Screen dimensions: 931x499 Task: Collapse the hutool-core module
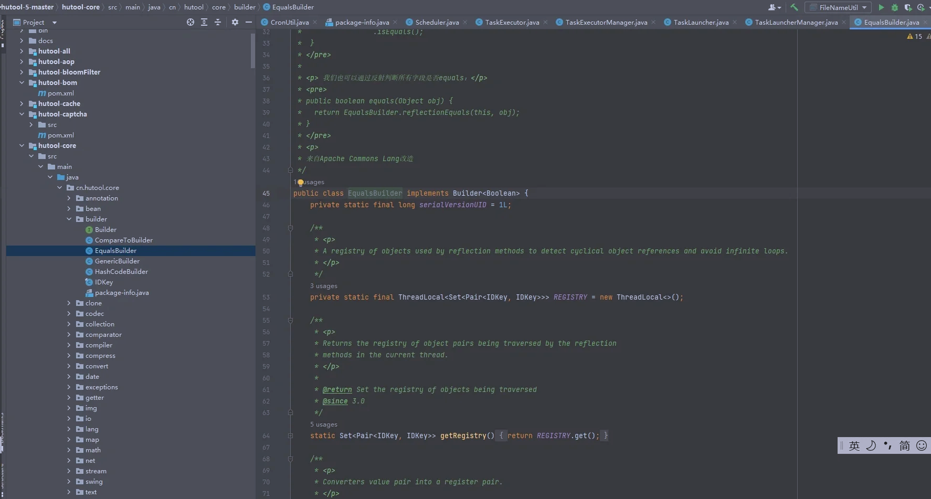tap(22, 146)
